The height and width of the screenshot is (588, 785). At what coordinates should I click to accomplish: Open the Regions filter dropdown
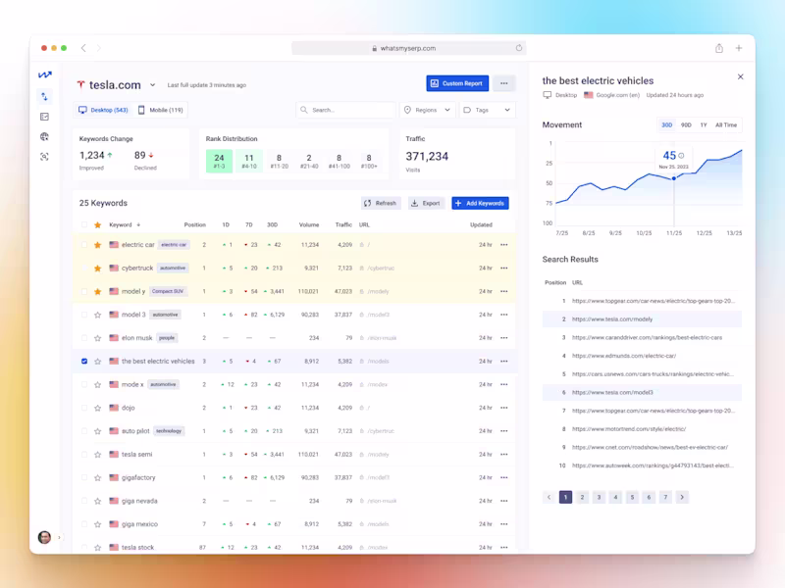point(428,110)
